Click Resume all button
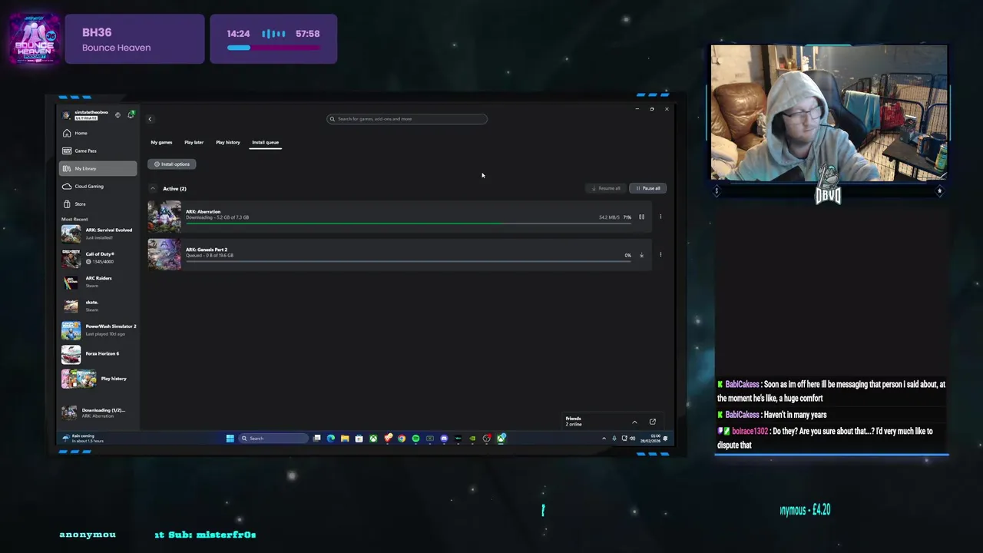 click(607, 188)
